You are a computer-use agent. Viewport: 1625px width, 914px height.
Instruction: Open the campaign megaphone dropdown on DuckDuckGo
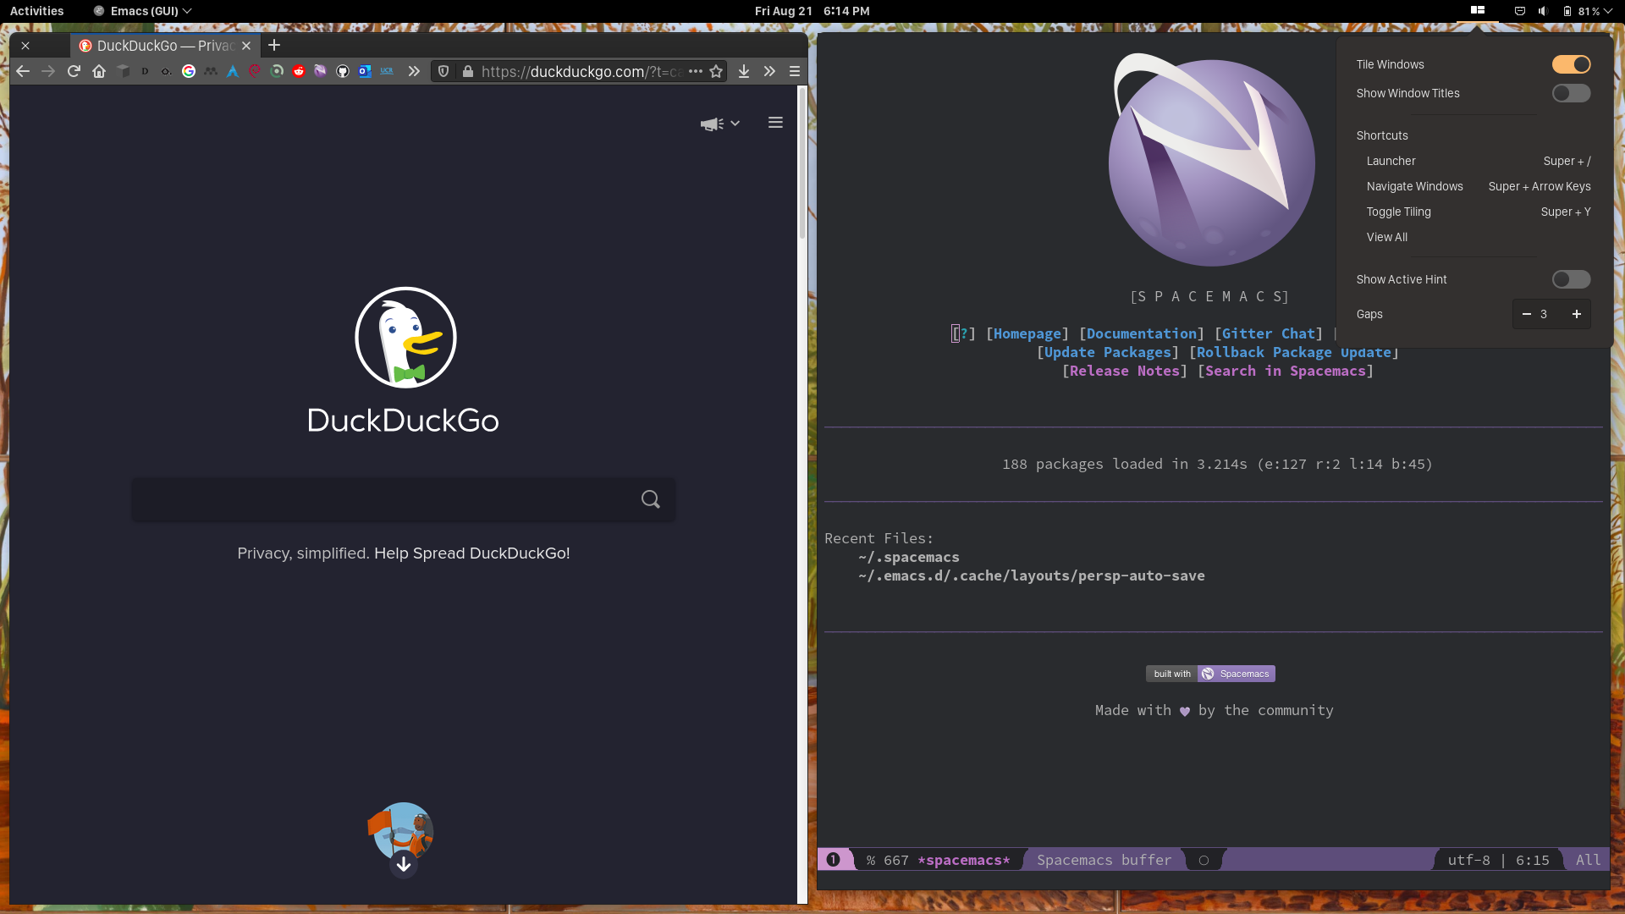(720, 123)
